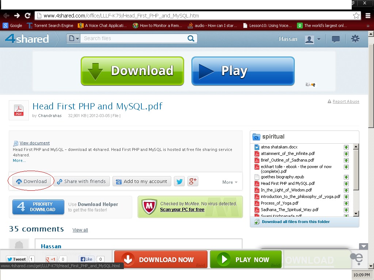Image resolution: width=374 pixels, height=280 pixels.
Task: Click the Tweet button
Action: [16, 259]
